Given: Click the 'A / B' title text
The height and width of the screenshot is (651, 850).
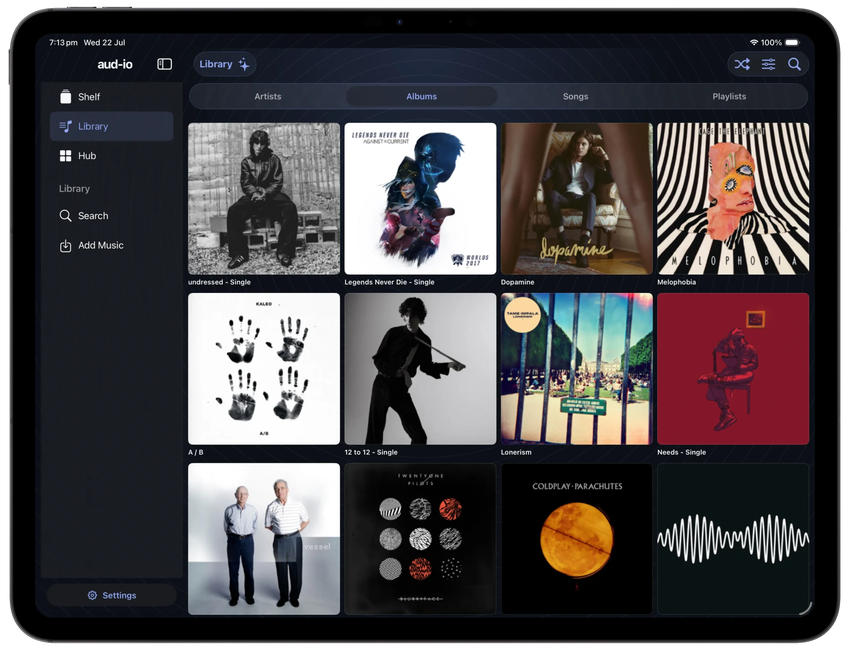Looking at the screenshot, I should [x=195, y=452].
